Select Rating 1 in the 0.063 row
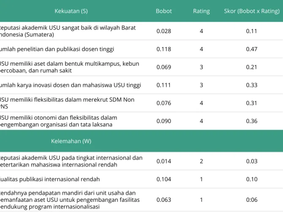 coord(201,200)
